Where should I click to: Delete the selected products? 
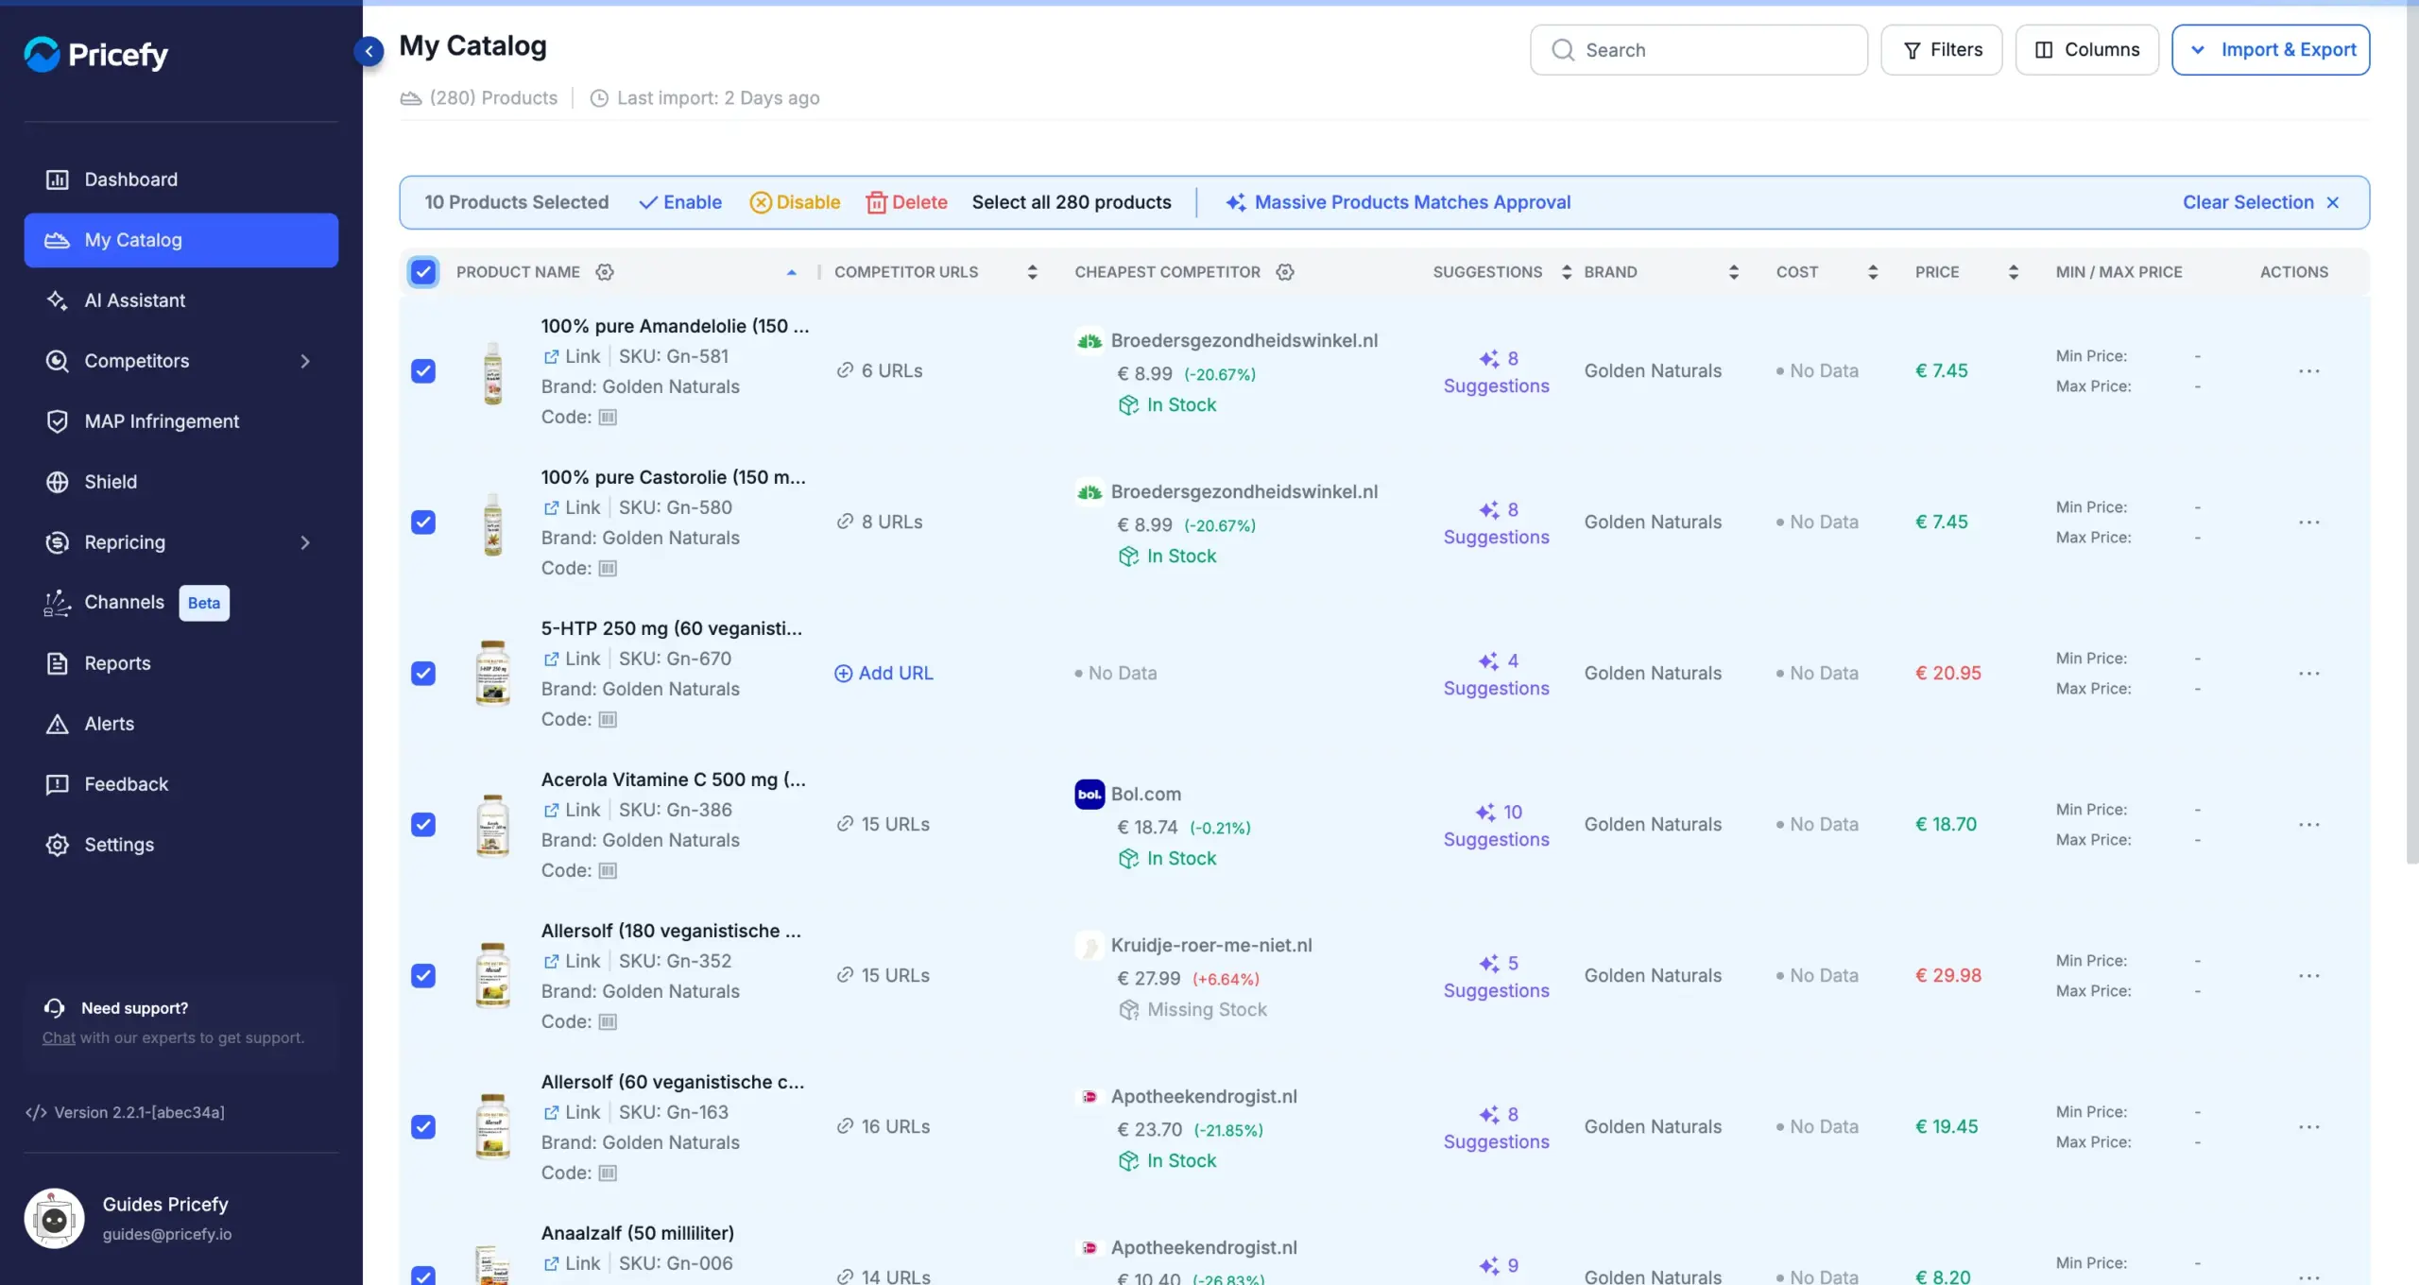(x=906, y=202)
